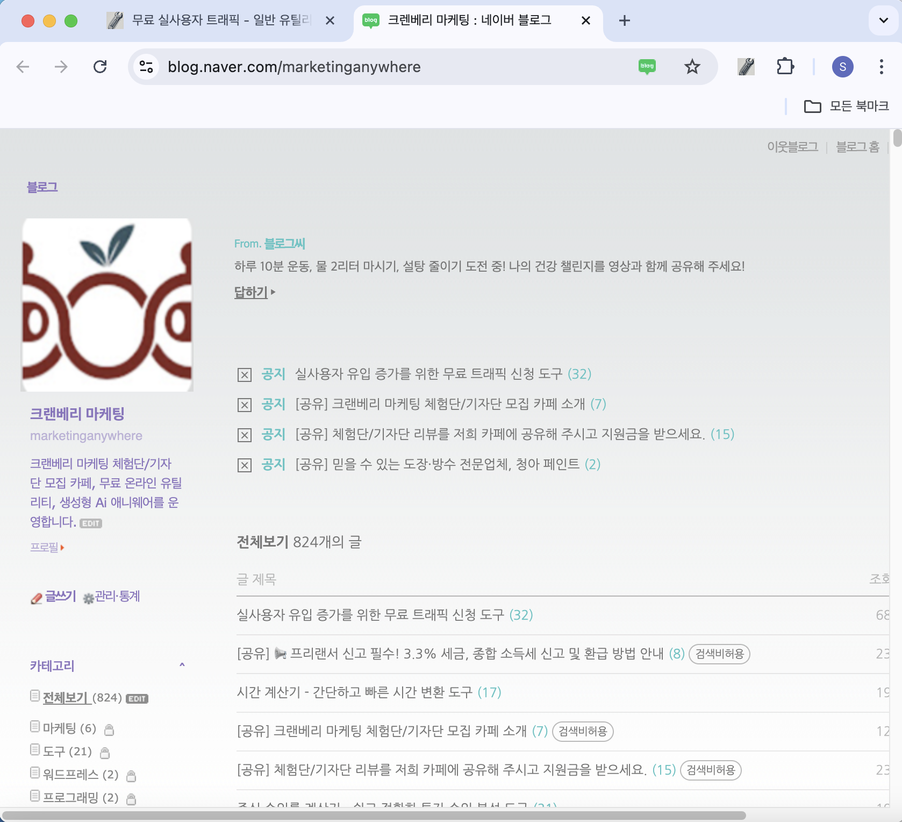Image resolution: width=902 pixels, height=822 pixels.
Task: Click the 크랜베리 마케팅 blog name
Action: 77,414
